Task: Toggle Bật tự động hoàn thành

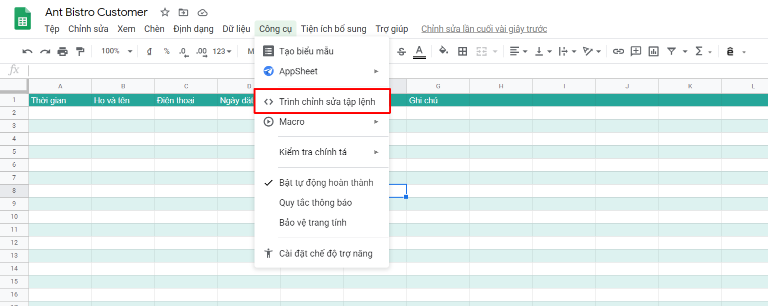Action: (x=321, y=183)
